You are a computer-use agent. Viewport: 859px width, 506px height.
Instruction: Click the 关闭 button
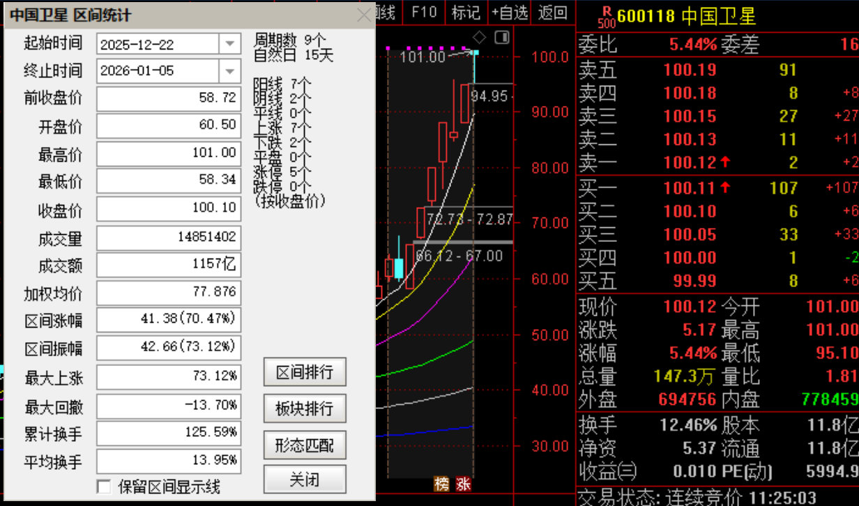click(305, 480)
